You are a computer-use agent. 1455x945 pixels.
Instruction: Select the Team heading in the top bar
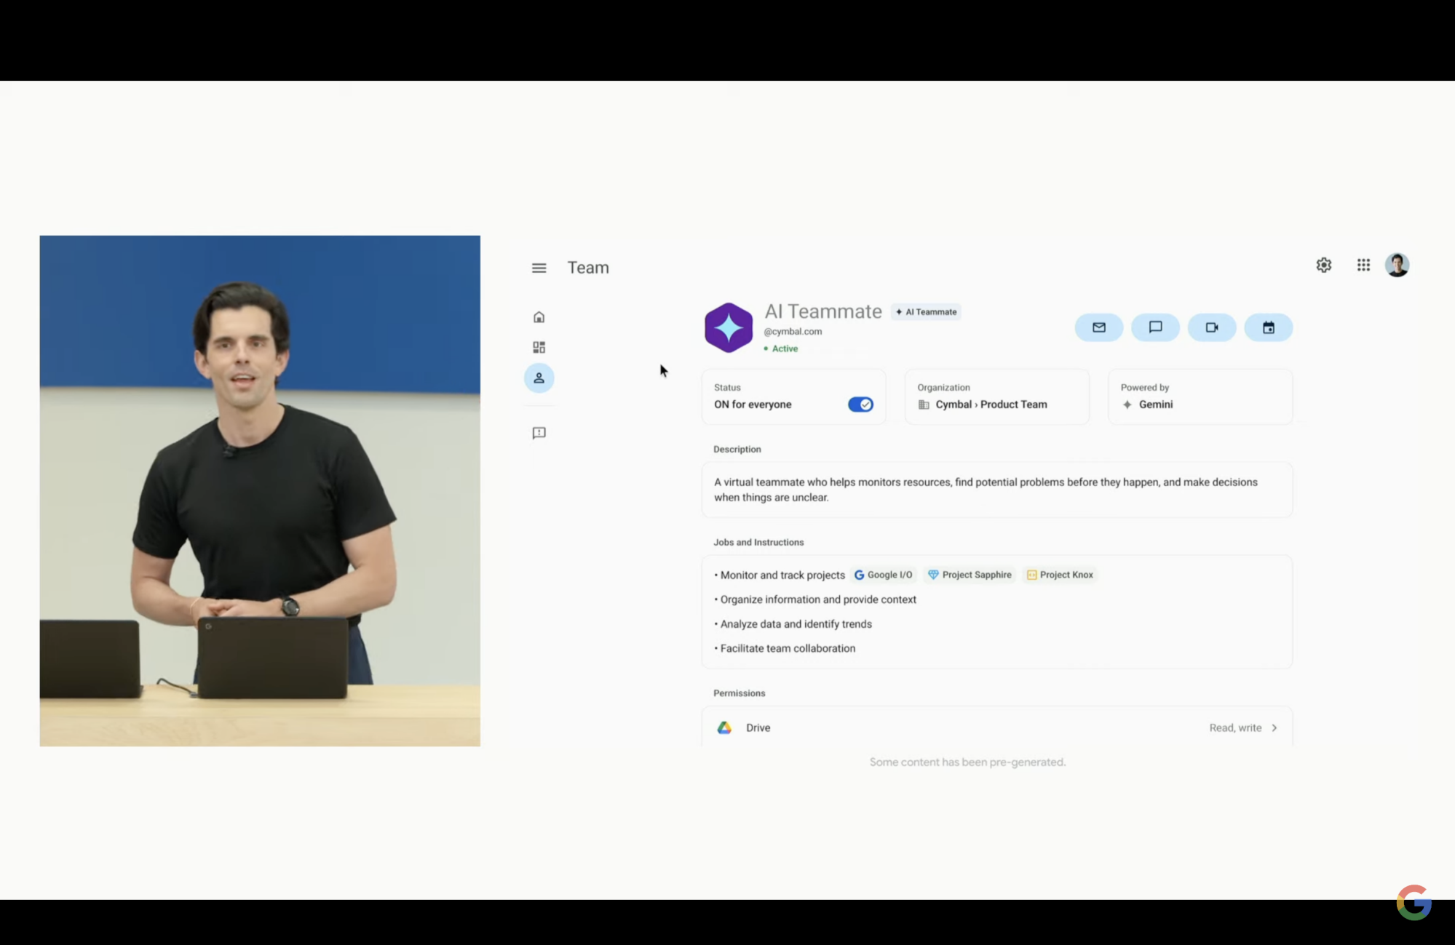[x=587, y=267]
